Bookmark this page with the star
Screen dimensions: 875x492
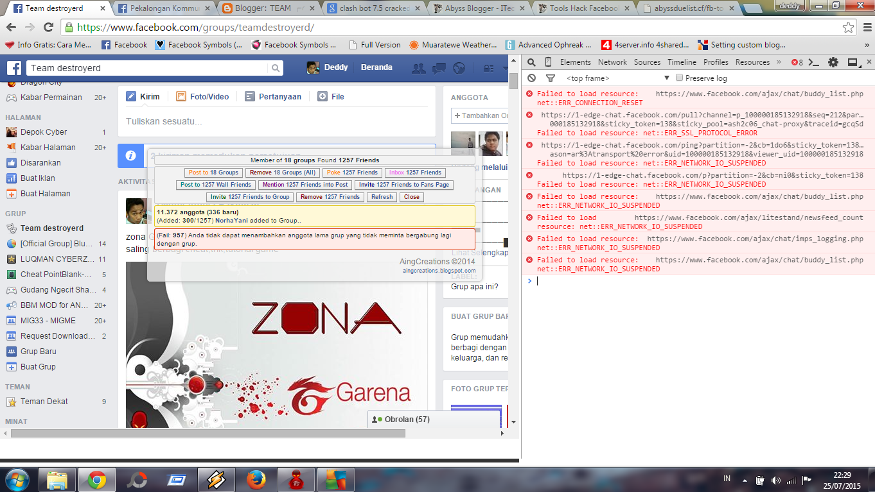click(849, 28)
